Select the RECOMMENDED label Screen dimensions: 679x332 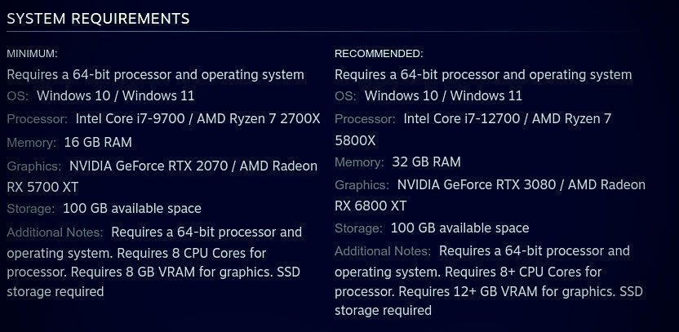[379, 54]
